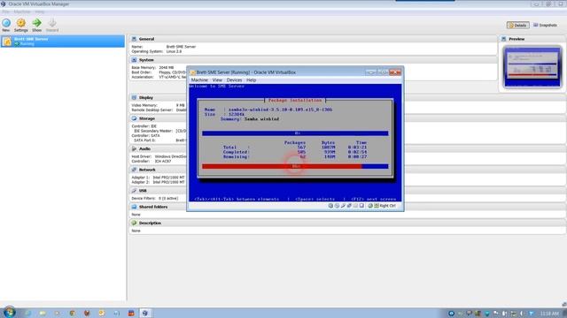This screenshot has width=567, height=318.
Task: Click the Oracle VM VirtualBox Manager title icon
Action: click(4, 4)
